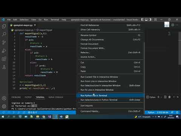181x136 pixels.
Task: Open the Search view in activity bar
Action: click(x=4, y=34)
